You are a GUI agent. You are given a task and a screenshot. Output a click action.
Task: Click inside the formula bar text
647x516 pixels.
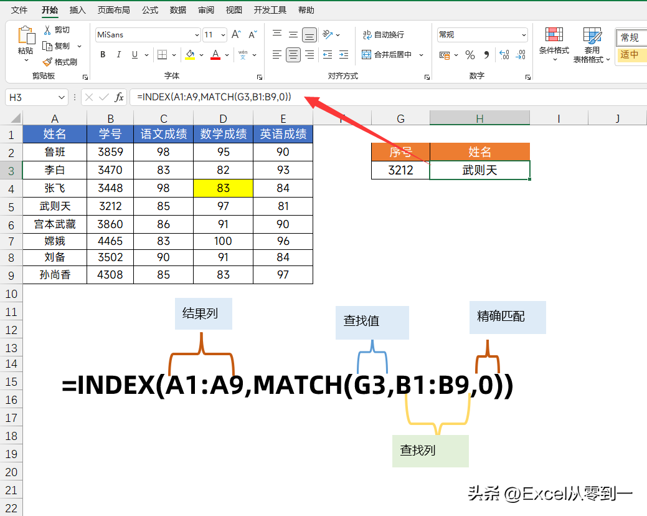tap(214, 97)
